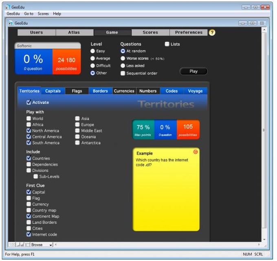Check the Africa region
The width and height of the screenshot is (277, 261).
(x=29, y=124)
